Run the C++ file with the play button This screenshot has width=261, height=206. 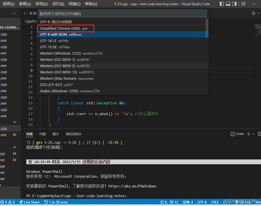(253, 13)
